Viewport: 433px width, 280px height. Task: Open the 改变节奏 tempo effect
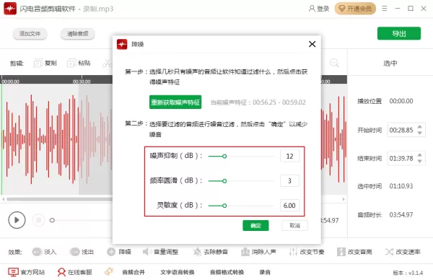pos(307,252)
